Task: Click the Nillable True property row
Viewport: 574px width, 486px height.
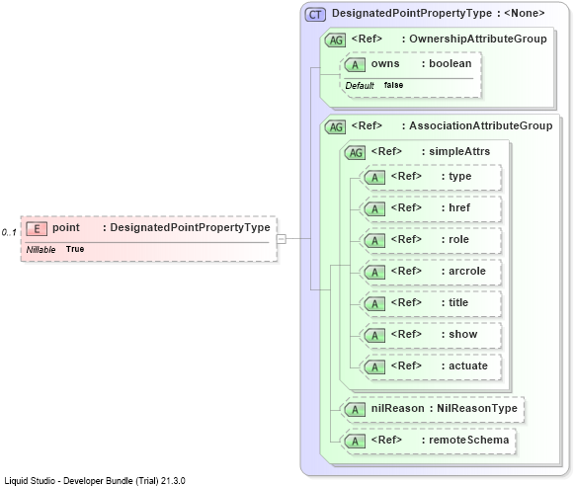Action: (55, 249)
